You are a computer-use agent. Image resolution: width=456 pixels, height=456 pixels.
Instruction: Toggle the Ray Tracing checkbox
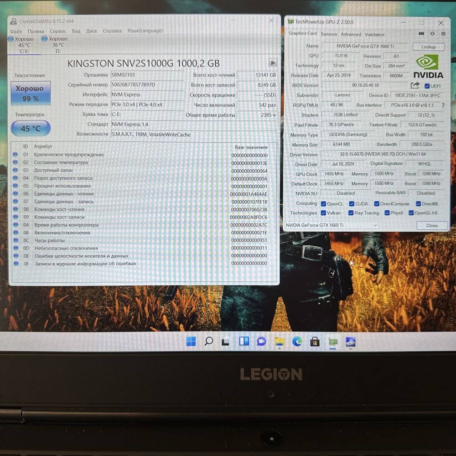coord(351,213)
